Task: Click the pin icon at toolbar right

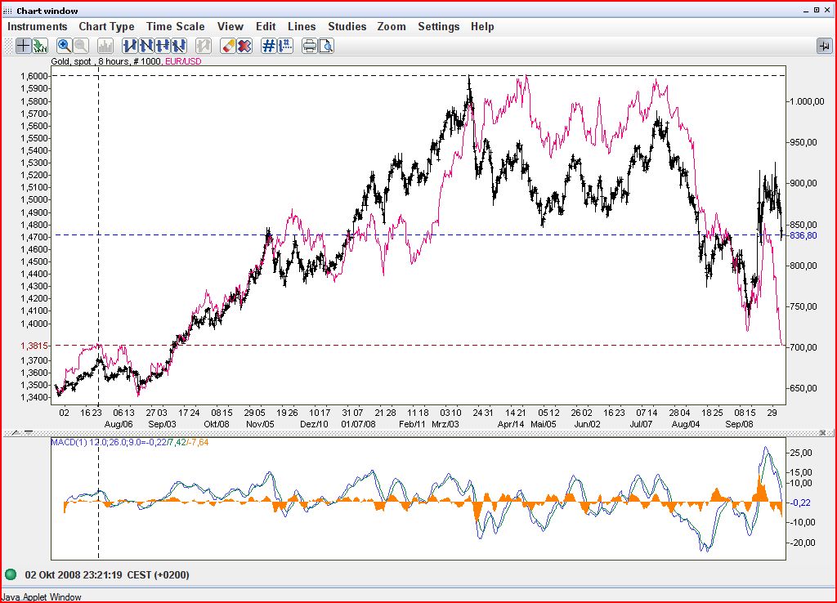Action: [x=825, y=46]
